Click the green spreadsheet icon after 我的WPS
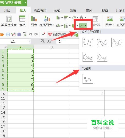125x138 pixels. 76,34
